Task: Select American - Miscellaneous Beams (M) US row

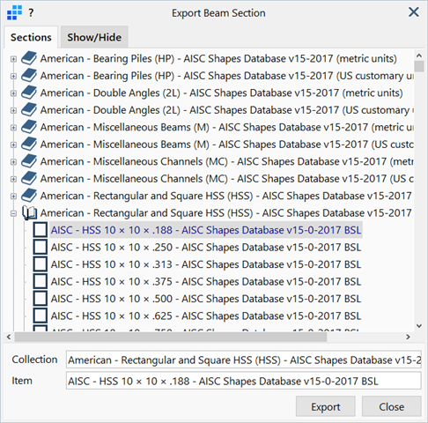Action: pos(227,145)
